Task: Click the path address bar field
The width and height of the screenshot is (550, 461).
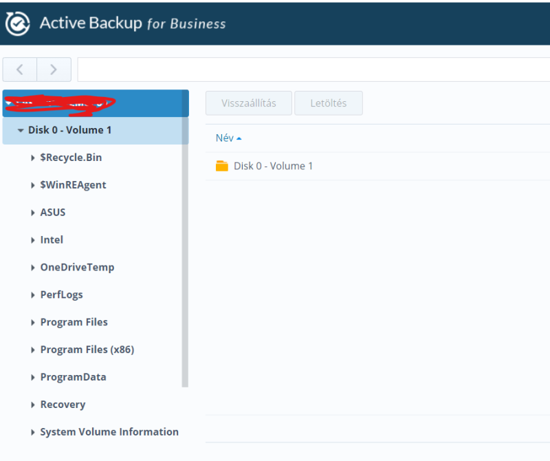Action: (x=313, y=69)
